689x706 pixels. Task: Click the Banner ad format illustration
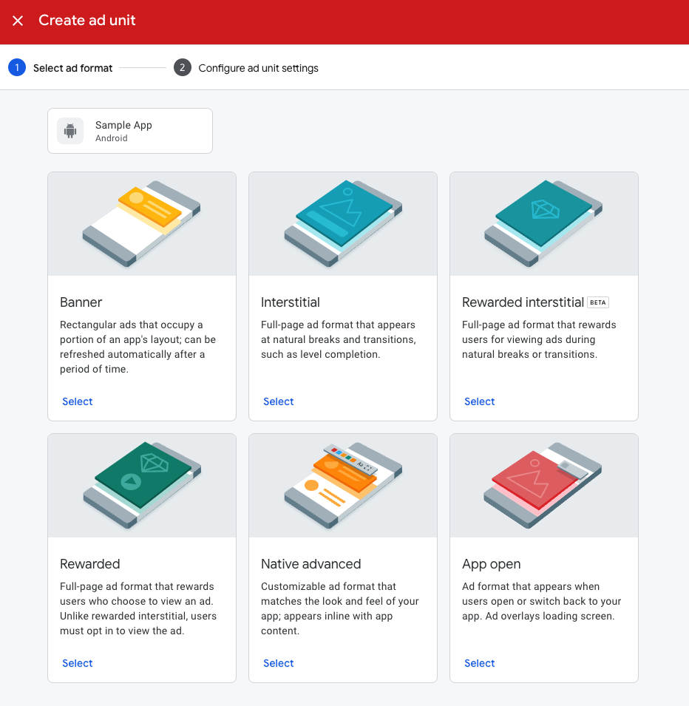[141, 223]
